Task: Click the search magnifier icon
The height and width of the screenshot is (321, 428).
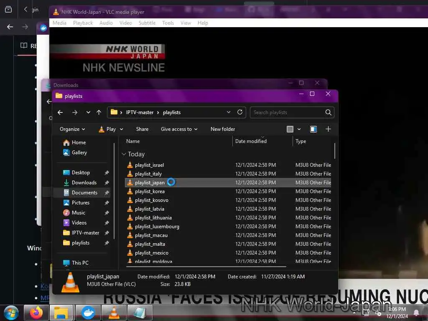Action: coord(329,112)
